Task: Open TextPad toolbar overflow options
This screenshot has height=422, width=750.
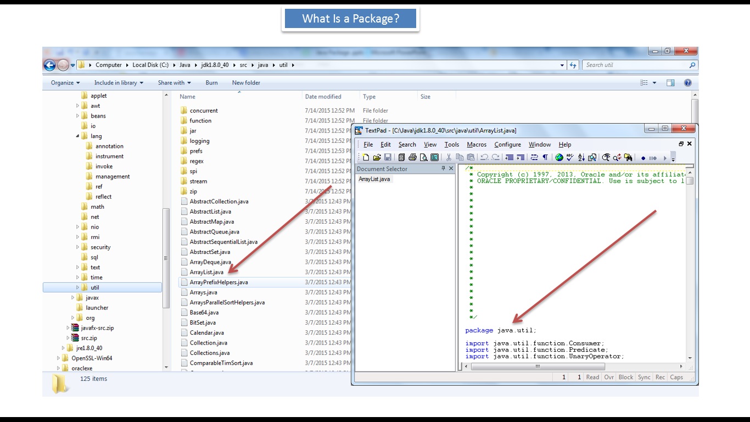Action: [x=673, y=158]
